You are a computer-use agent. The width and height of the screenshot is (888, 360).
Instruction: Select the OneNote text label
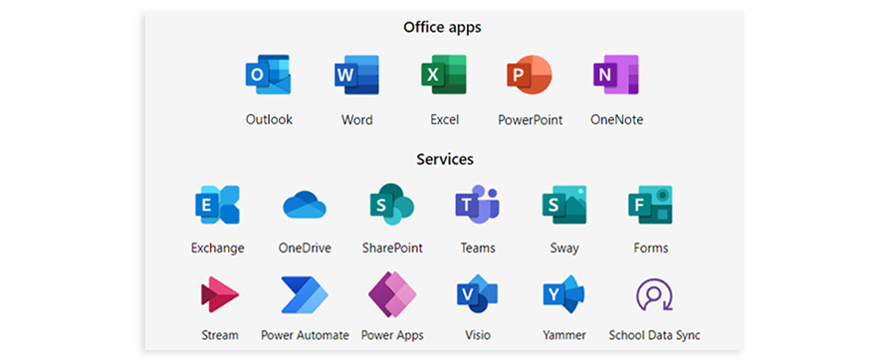tap(617, 120)
